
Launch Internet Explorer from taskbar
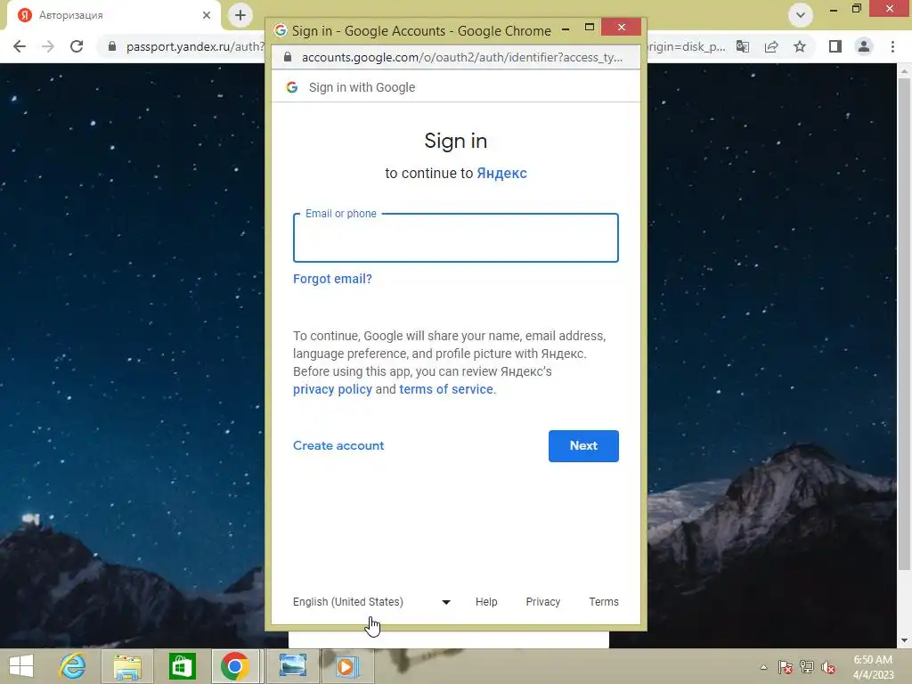73,666
